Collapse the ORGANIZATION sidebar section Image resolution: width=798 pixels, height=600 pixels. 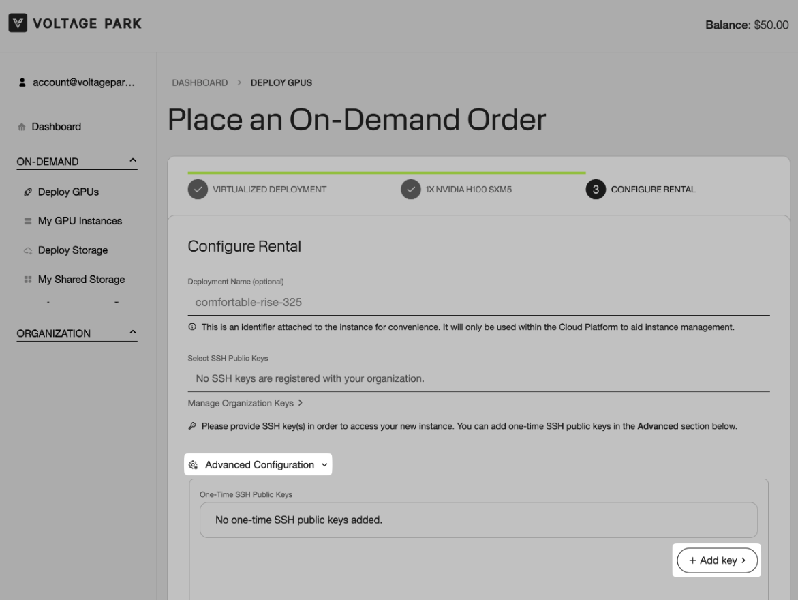coord(132,333)
